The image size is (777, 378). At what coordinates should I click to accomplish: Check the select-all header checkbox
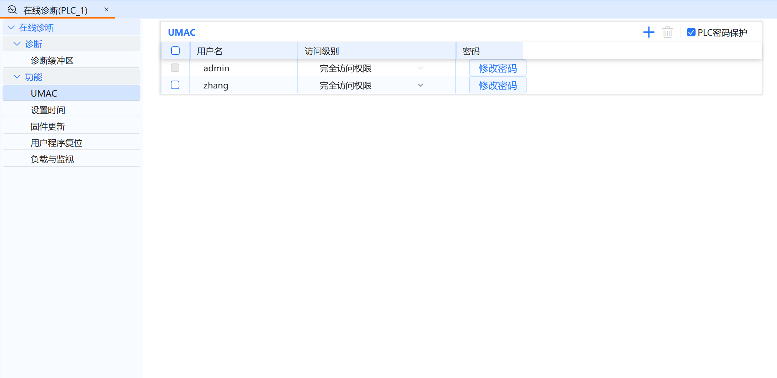click(x=175, y=51)
